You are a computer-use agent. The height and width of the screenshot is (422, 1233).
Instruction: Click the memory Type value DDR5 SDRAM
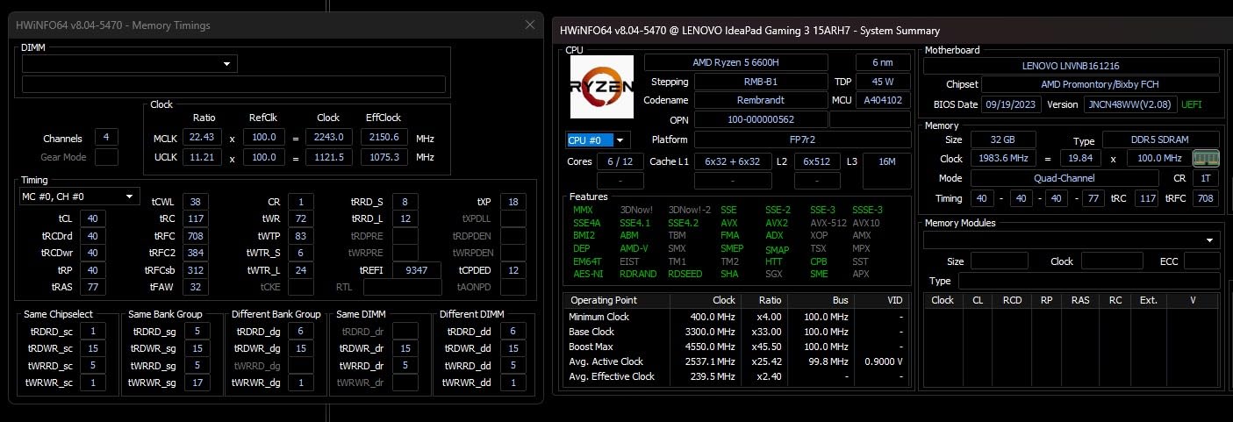[1161, 140]
